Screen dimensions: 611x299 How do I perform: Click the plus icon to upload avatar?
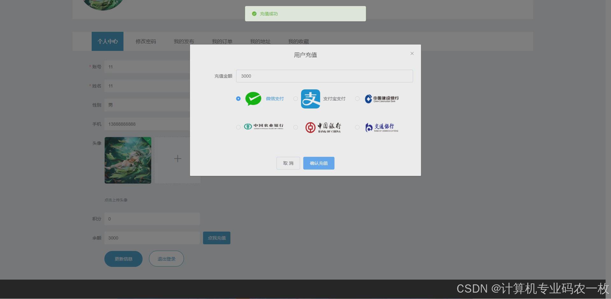pyautogui.click(x=178, y=158)
